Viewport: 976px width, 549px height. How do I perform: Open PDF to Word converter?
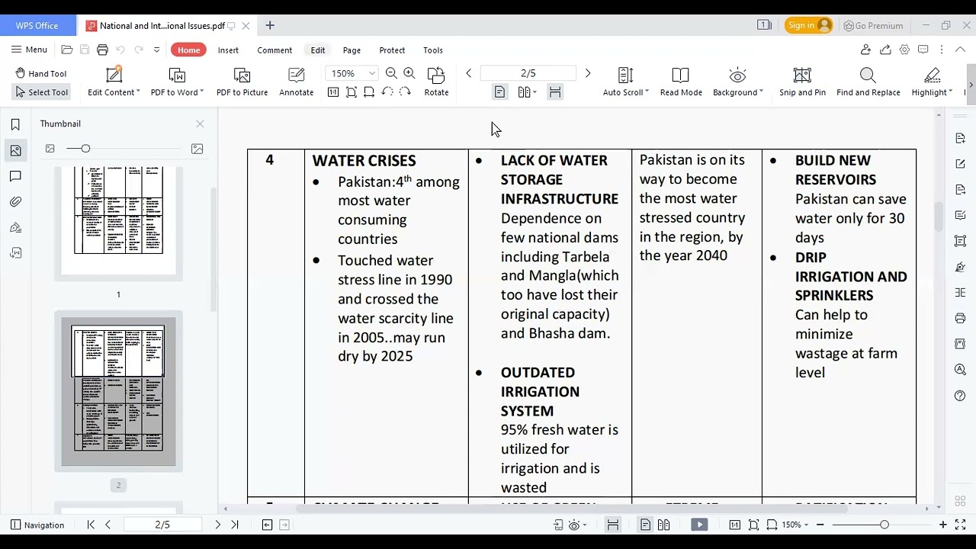[x=177, y=82]
